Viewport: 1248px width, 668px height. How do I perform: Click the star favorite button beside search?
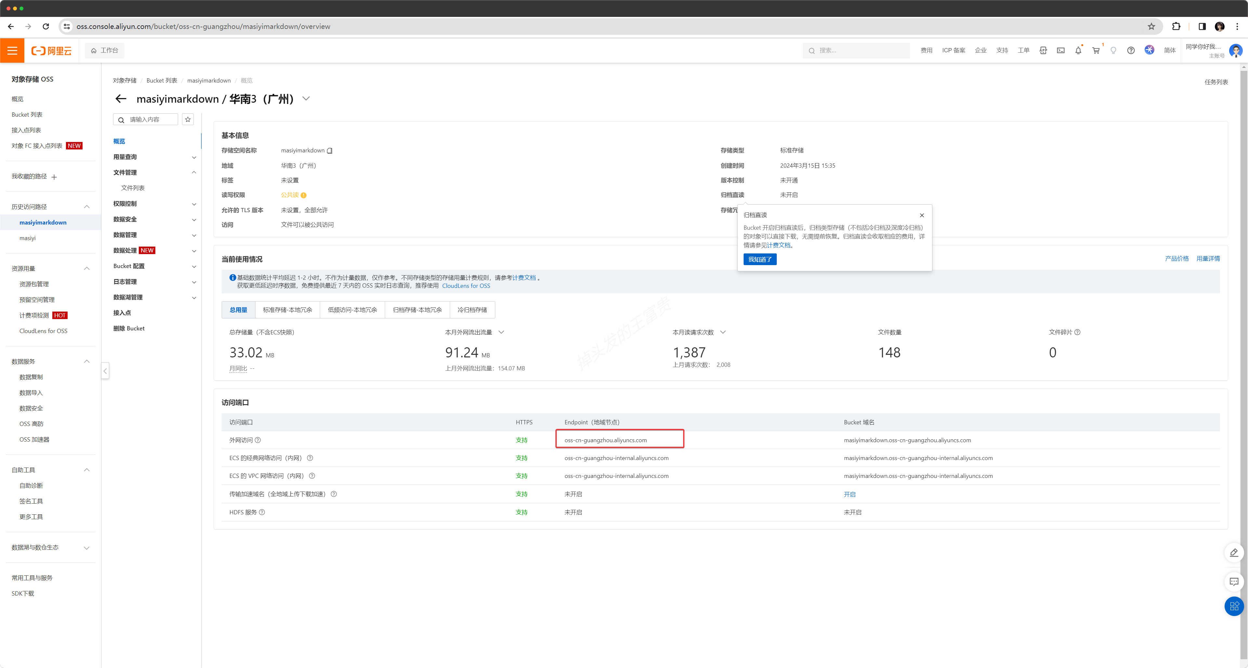[x=188, y=119]
